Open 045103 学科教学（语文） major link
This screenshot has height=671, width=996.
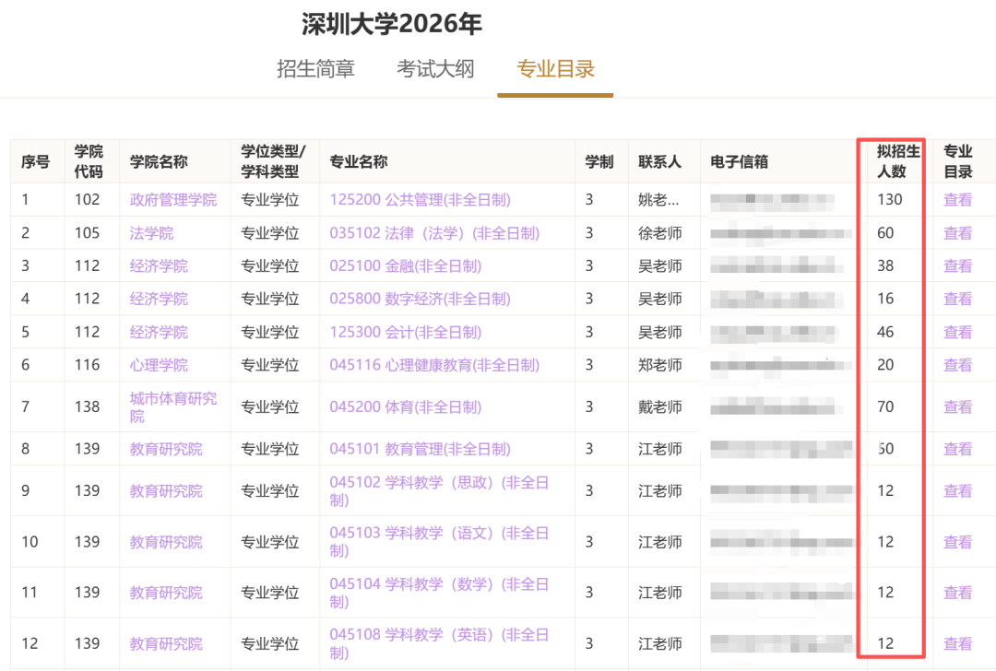(439, 542)
